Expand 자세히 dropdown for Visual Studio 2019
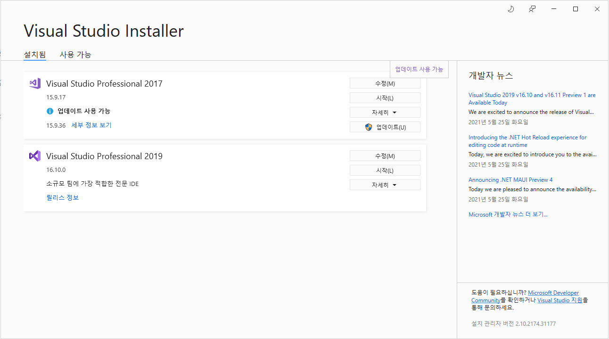This screenshot has height=339, width=609. tap(385, 185)
